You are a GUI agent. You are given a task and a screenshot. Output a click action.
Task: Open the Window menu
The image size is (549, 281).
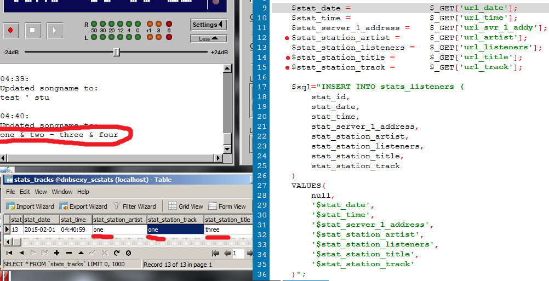pos(62,192)
